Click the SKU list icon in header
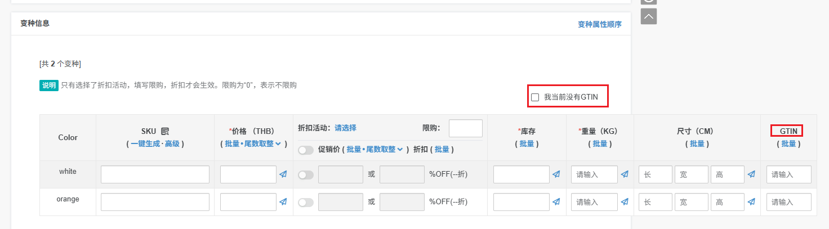The width and height of the screenshot is (829, 229). [165, 131]
